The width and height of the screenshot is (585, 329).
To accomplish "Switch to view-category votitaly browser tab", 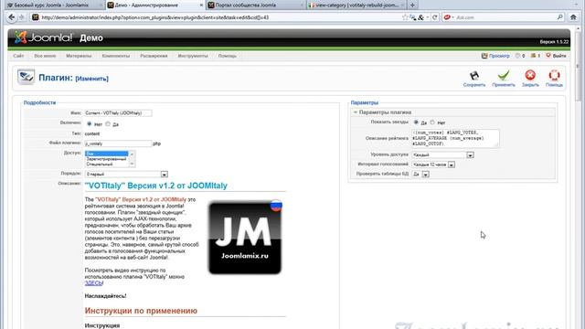I will (356, 5).
